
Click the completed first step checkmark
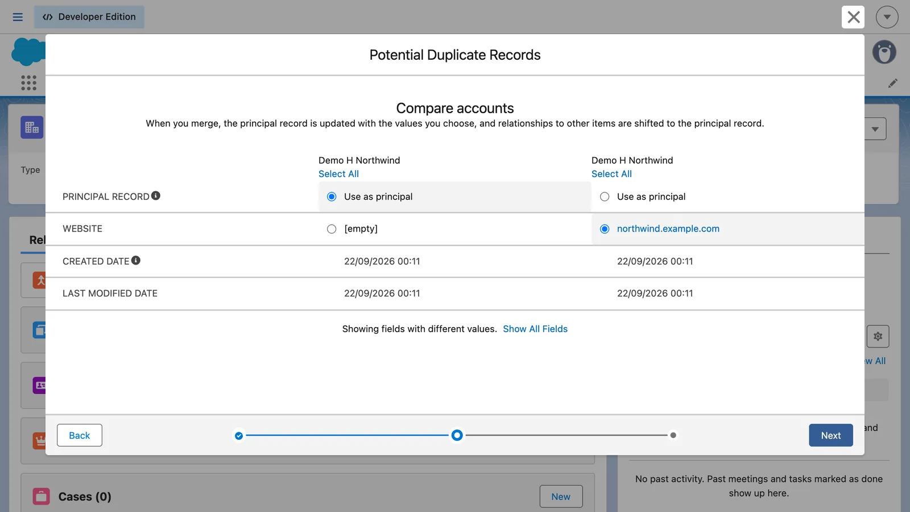click(239, 436)
